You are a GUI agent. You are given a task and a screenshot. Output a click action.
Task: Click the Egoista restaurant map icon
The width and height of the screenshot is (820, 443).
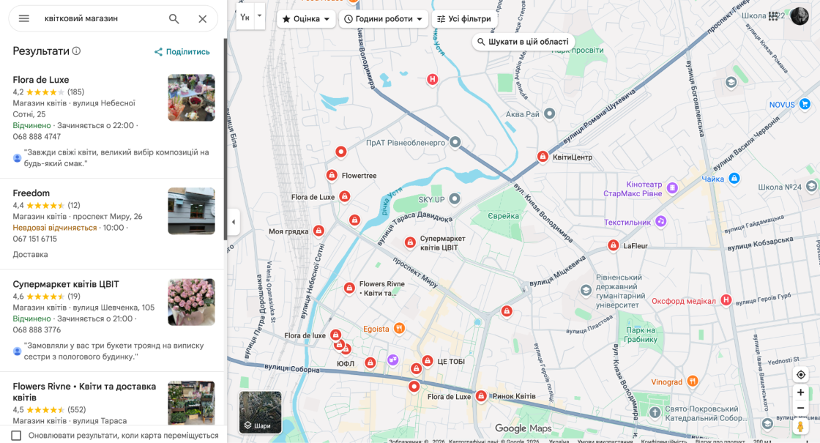(399, 329)
